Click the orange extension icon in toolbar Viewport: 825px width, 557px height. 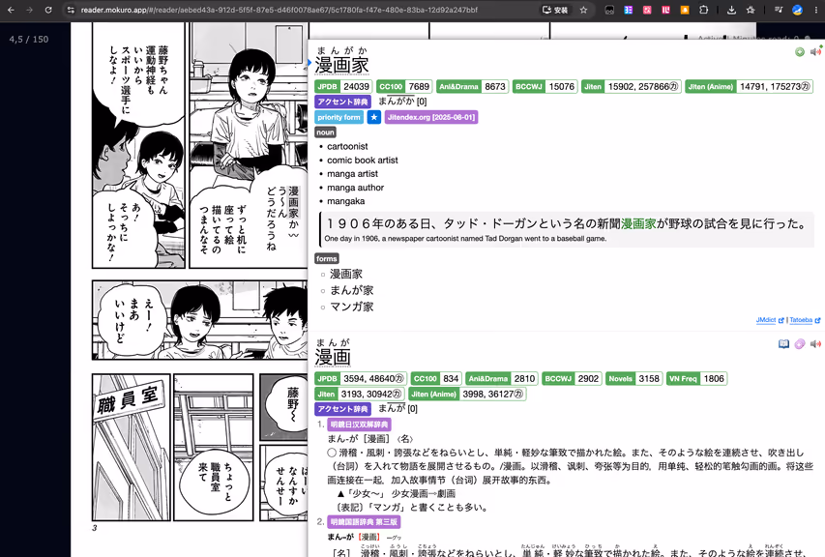pyautogui.click(x=685, y=10)
